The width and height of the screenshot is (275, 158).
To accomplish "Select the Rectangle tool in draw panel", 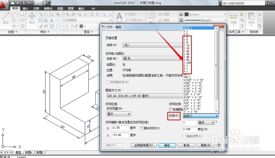I will tap(23, 20).
